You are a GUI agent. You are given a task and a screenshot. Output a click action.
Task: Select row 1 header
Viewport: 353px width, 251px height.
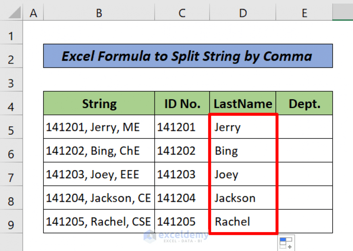click(x=11, y=32)
